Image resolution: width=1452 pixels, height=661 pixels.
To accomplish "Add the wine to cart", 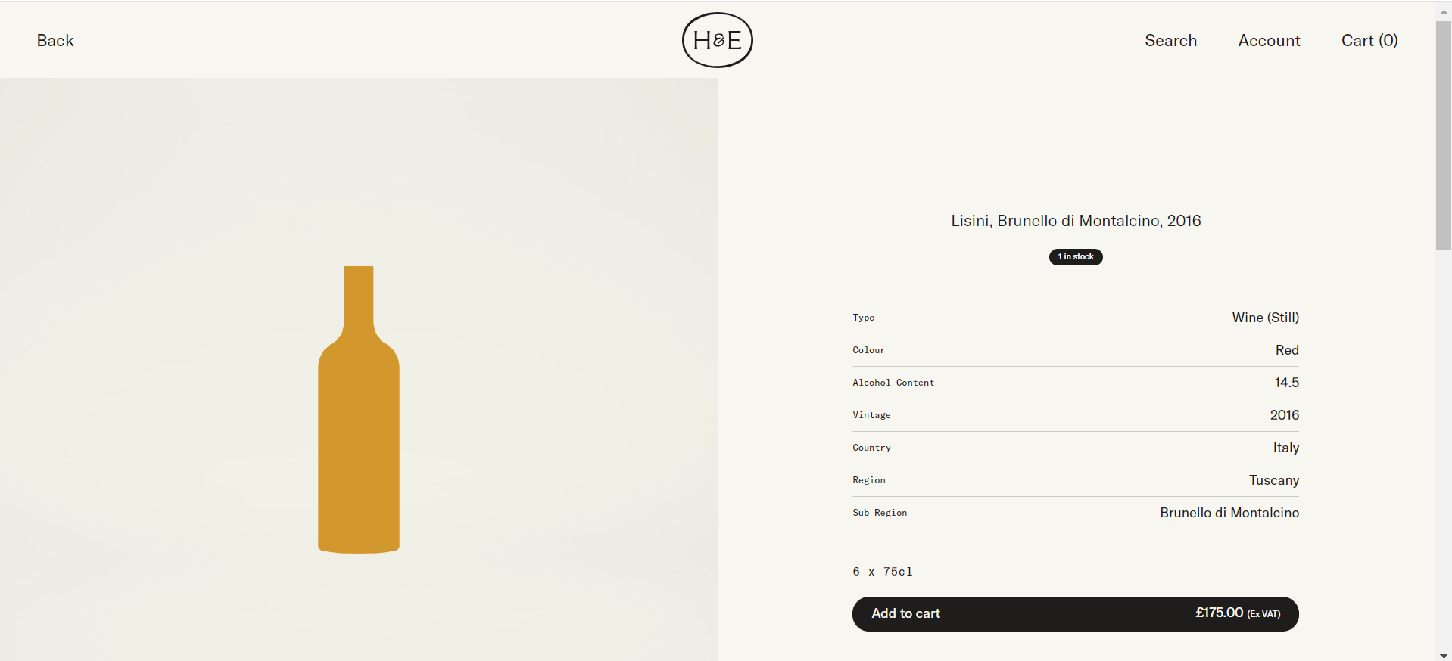I will pos(1075,613).
